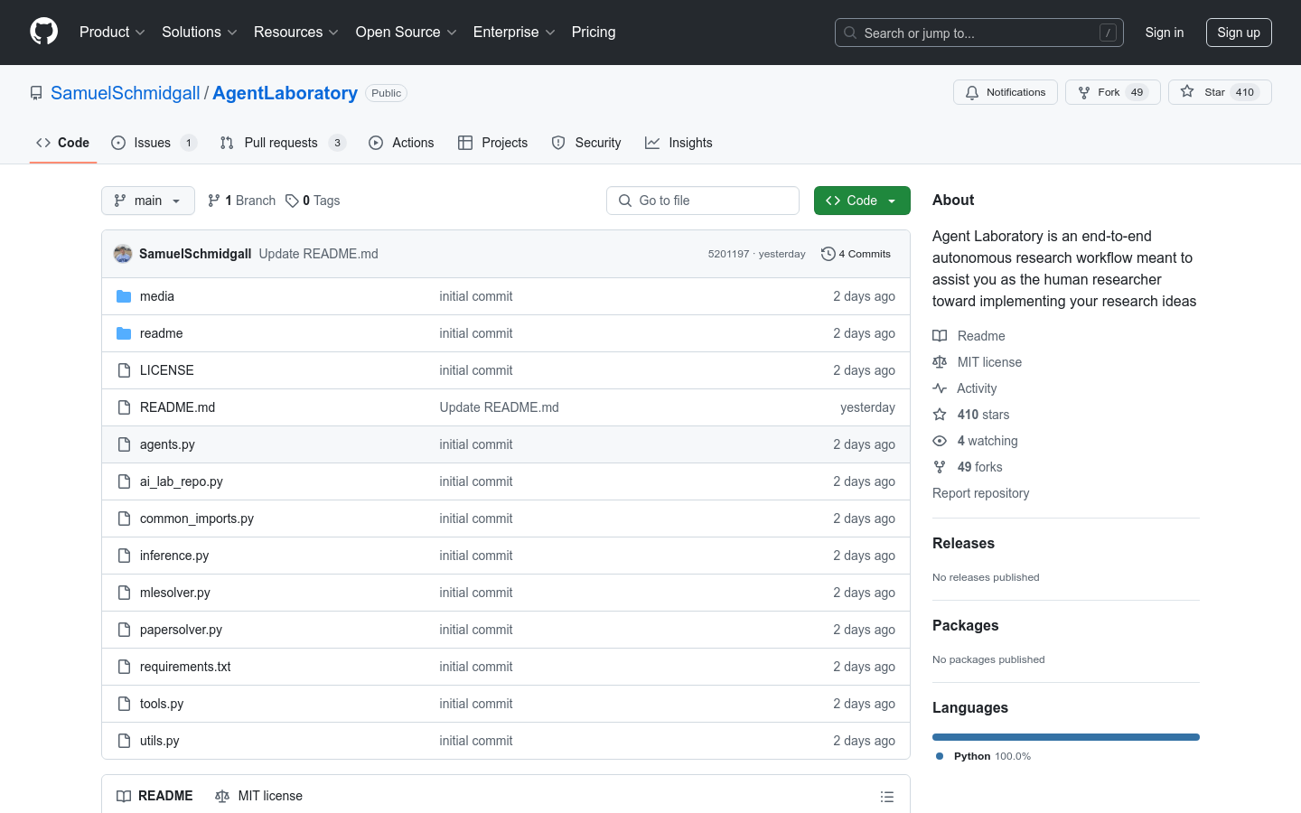Open the requirements.txt file
The height and width of the screenshot is (813, 1301).
[185, 667]
